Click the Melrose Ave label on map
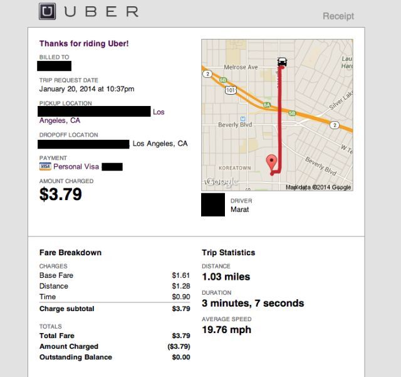Viewport: 401px width, 377px height. click(241, 67)
